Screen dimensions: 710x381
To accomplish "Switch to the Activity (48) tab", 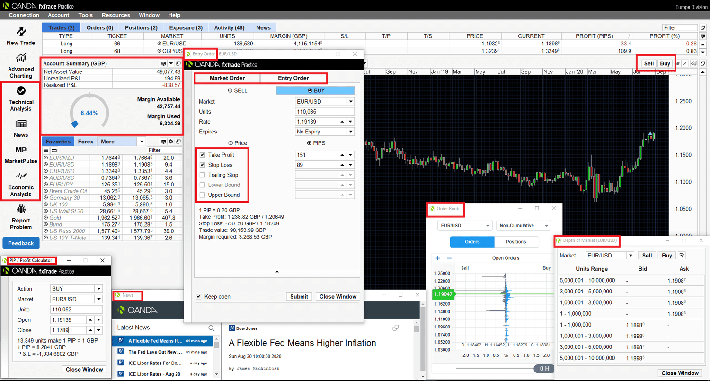I will coord(229,27).
